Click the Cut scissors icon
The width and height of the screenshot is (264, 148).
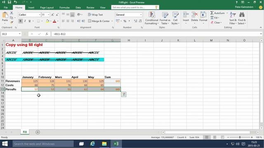point(12,13)
